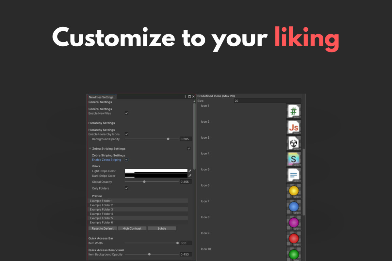Toggle Enable Zebra Striping checkbox
Screen dimensions: 392x261
(x=126, y=160)
